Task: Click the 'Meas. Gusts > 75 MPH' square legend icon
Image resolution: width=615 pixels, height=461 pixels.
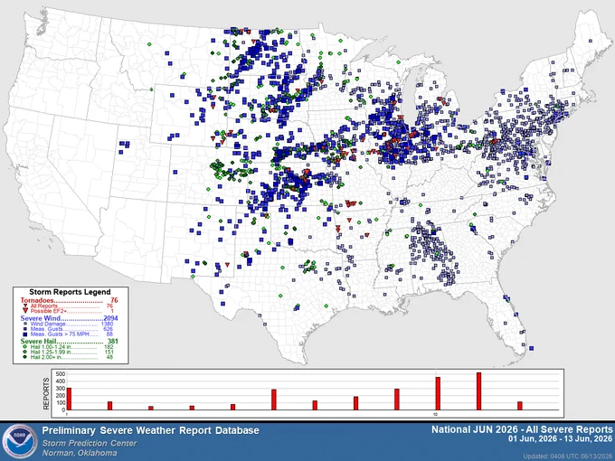Action: (x=25, y=334)
